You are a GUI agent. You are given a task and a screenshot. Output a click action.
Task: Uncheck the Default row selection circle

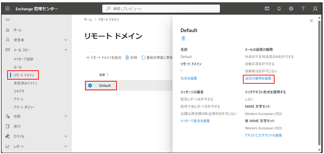click(90, 85)
